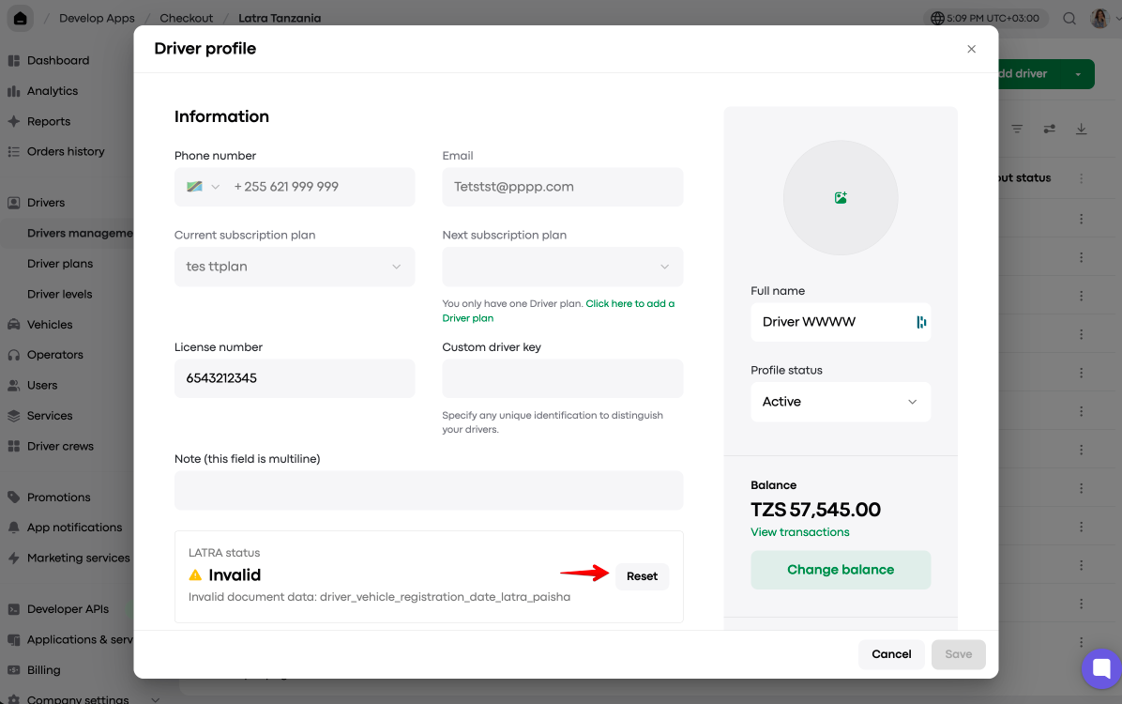This screenshot has height=704, width=1122.
Task: Open Driver crews page
Action: pos(60,446)
